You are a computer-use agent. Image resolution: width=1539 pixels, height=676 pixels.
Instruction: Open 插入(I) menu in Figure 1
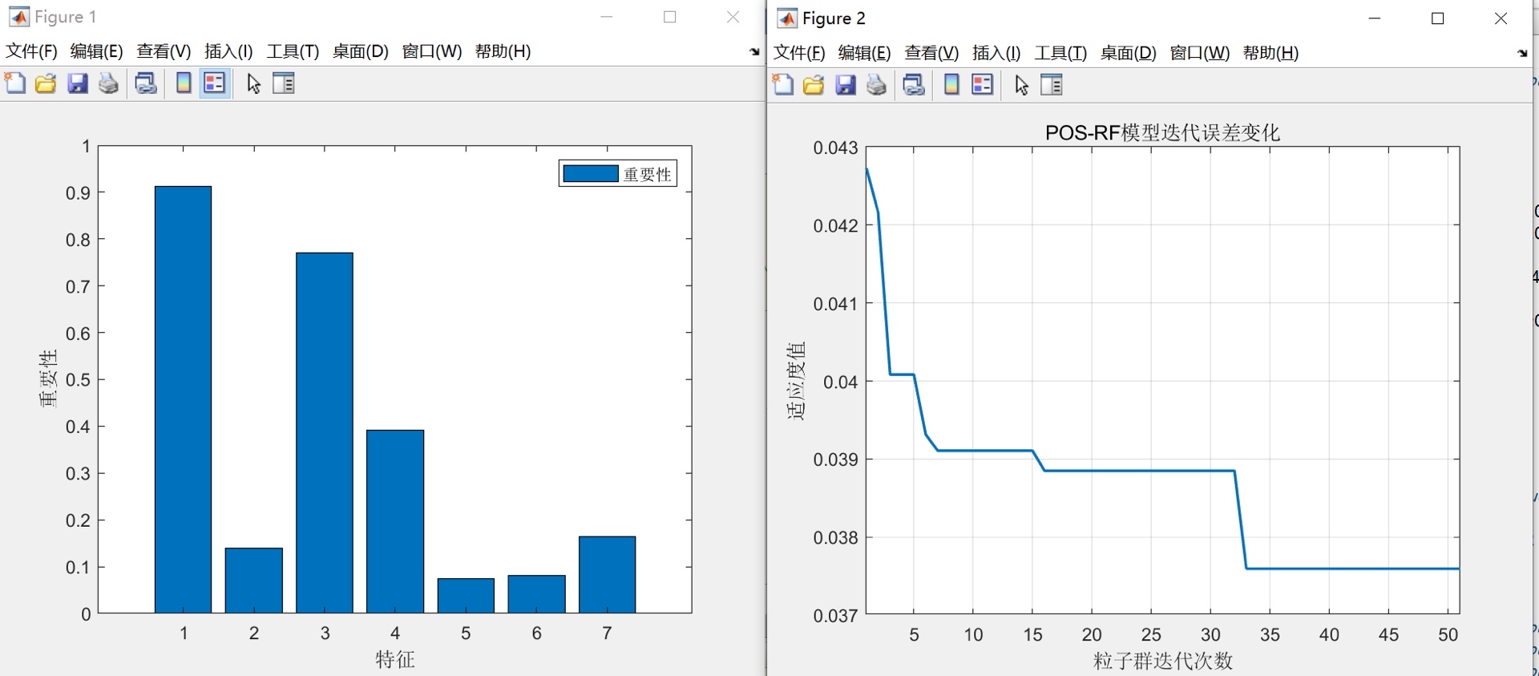[228, 51]
